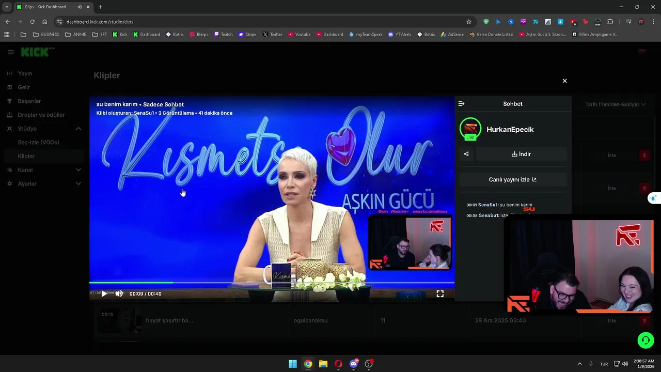661x372 pixels.
Task: Reload the page
Action: 32,22
